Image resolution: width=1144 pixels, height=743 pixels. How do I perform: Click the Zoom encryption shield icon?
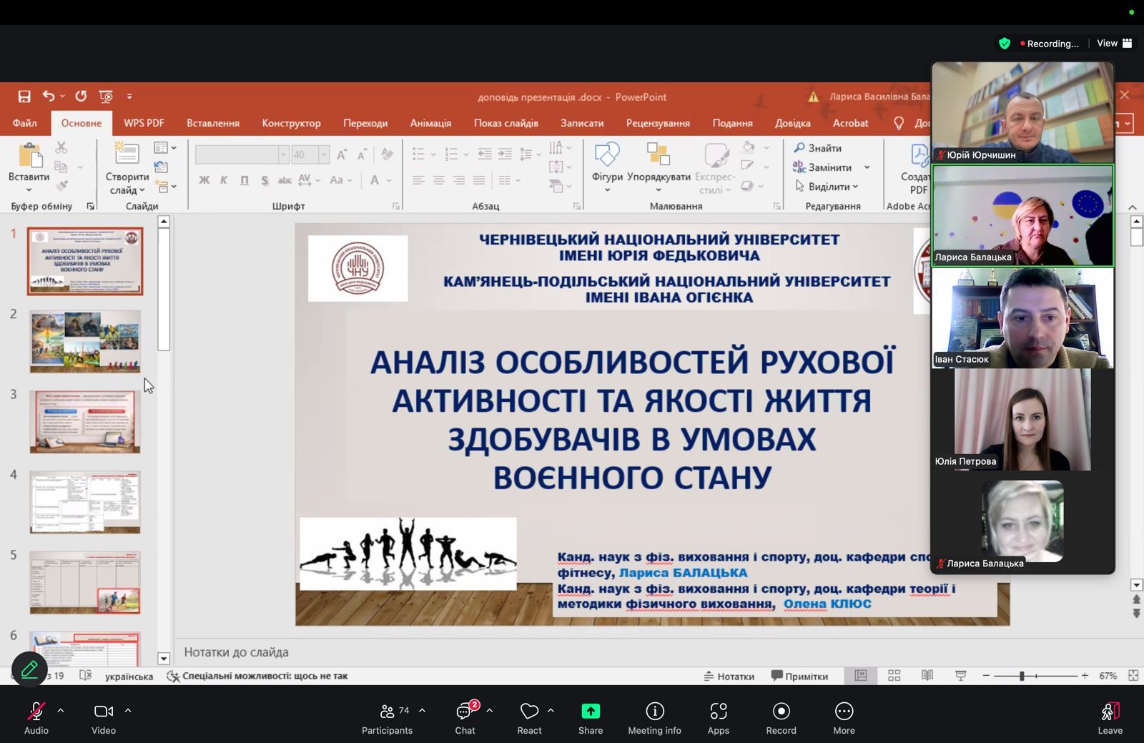tap(1005, 44)
